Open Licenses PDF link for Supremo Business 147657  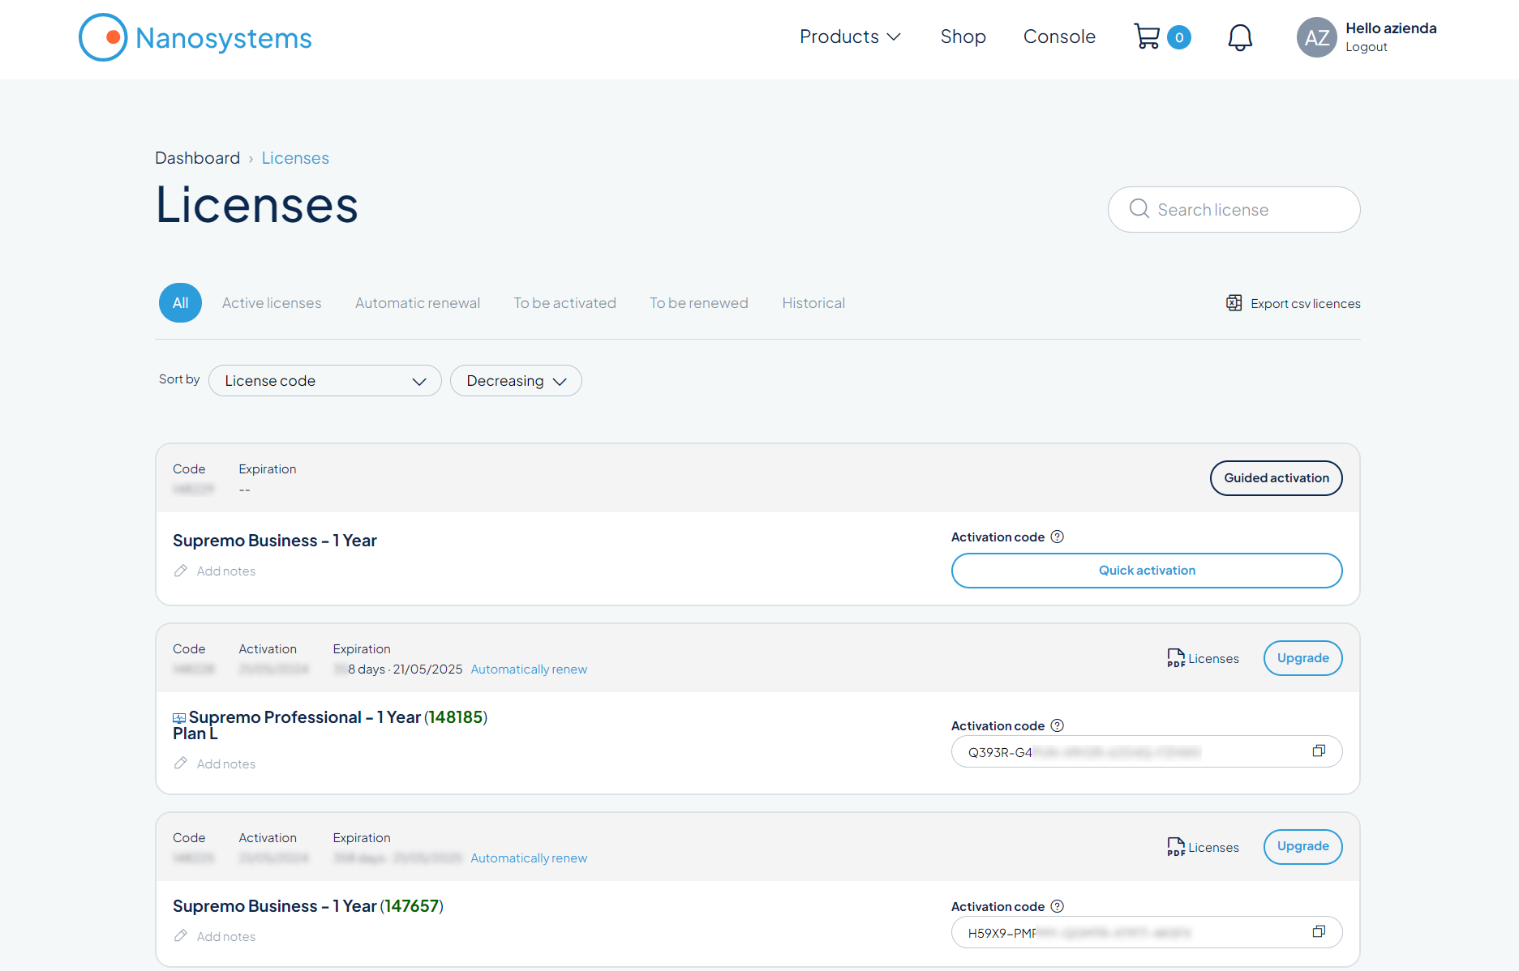click(1213, 848)
